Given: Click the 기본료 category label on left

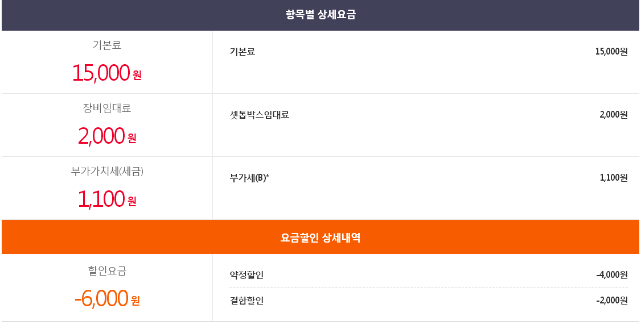Looking at the screenshot, I should [x=107, y=45].
